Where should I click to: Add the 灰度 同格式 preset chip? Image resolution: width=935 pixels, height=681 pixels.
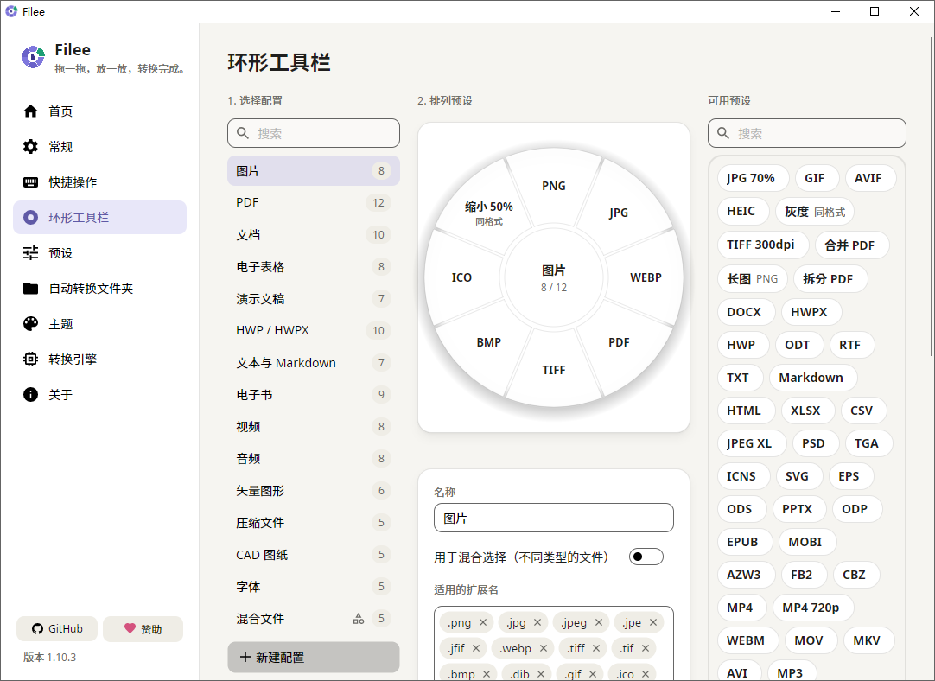pyautogui.click(x=815, y=212)
